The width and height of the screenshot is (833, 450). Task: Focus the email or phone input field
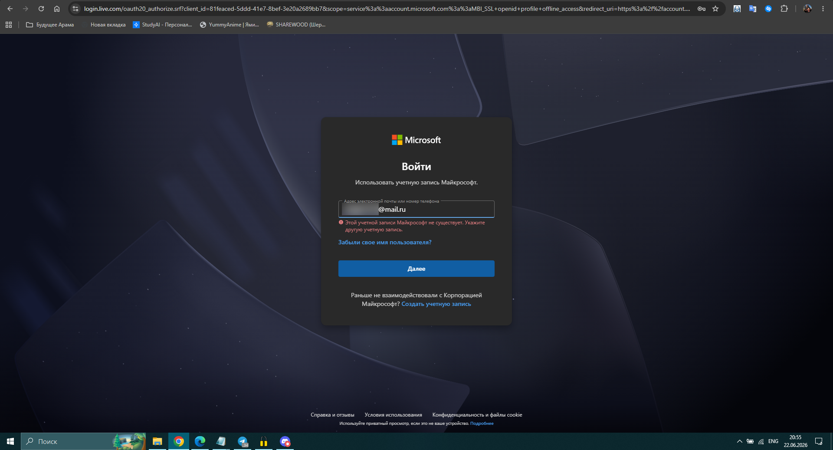point(416,209)
